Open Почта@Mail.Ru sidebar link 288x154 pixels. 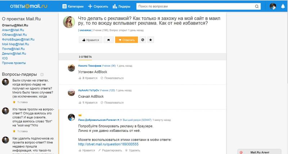13,49
